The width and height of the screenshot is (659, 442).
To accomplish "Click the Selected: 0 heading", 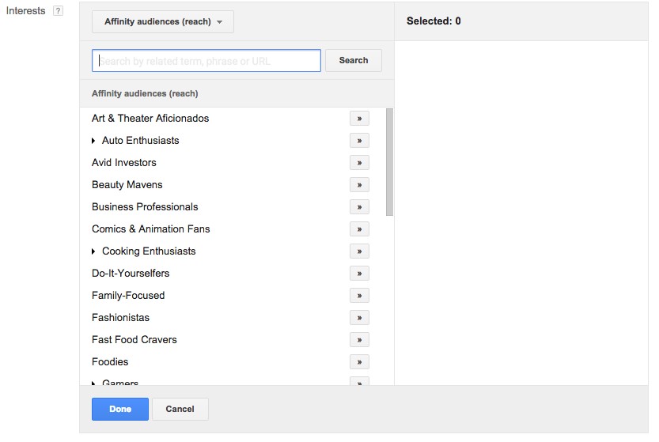I will tap(434, 21).
